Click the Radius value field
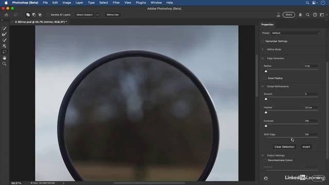The height and width of the screenshot is (185, 329). pyautogui.click(x=311, y=66)
